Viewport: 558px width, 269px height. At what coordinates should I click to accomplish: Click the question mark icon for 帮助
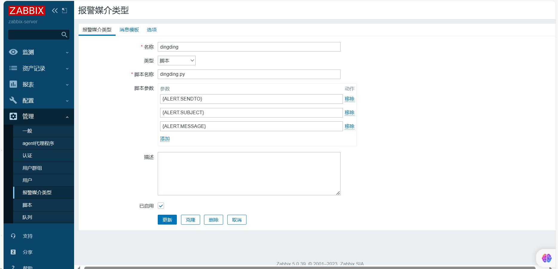tap(13, 267)
